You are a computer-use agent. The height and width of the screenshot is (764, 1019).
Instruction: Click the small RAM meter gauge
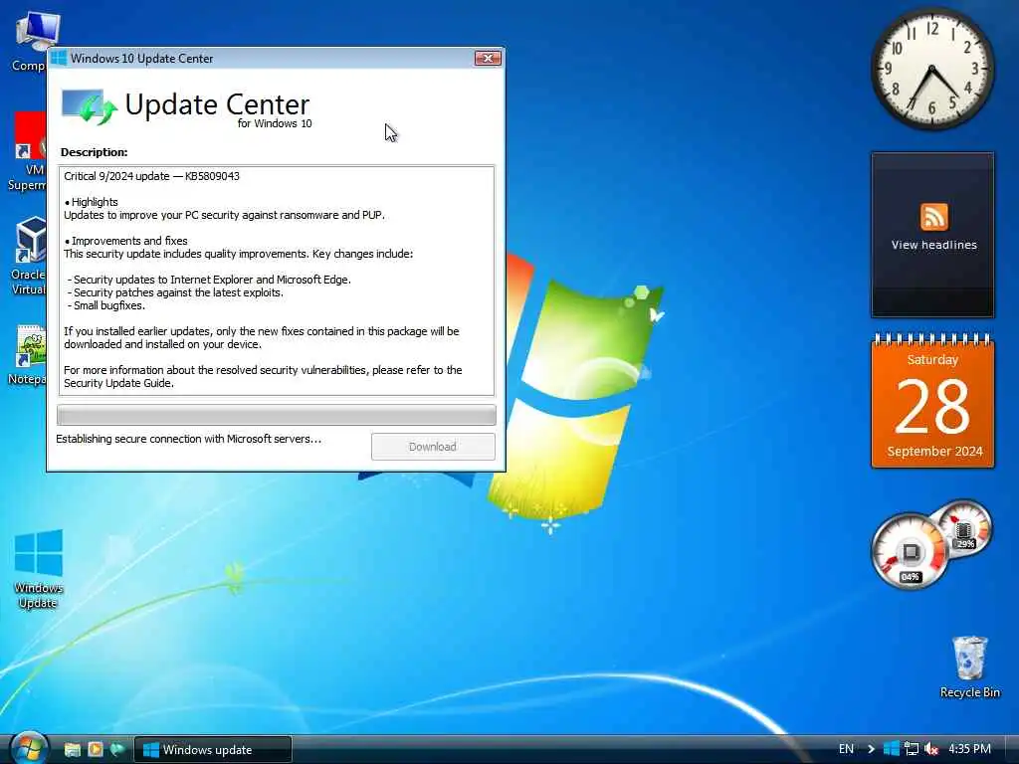[x=963, y=529]
